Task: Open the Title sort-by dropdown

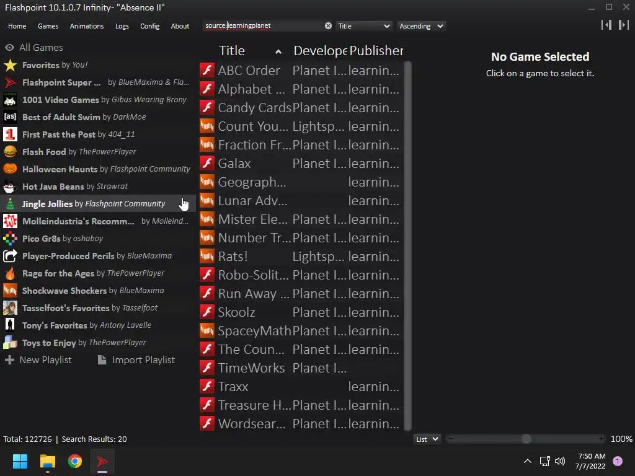Action: click(363, 26)
